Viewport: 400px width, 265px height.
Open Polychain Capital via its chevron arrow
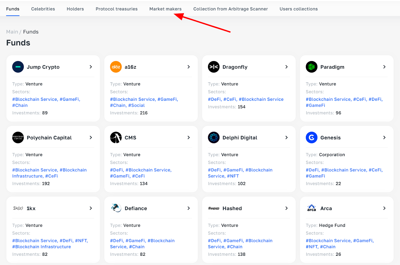coord(91,137)
